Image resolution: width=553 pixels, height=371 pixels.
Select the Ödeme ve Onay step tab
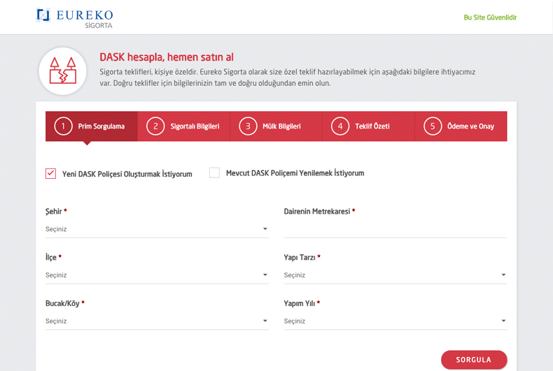click(x=461, y=126)
